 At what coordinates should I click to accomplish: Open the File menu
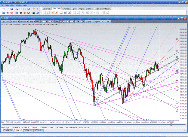point(2,5)
